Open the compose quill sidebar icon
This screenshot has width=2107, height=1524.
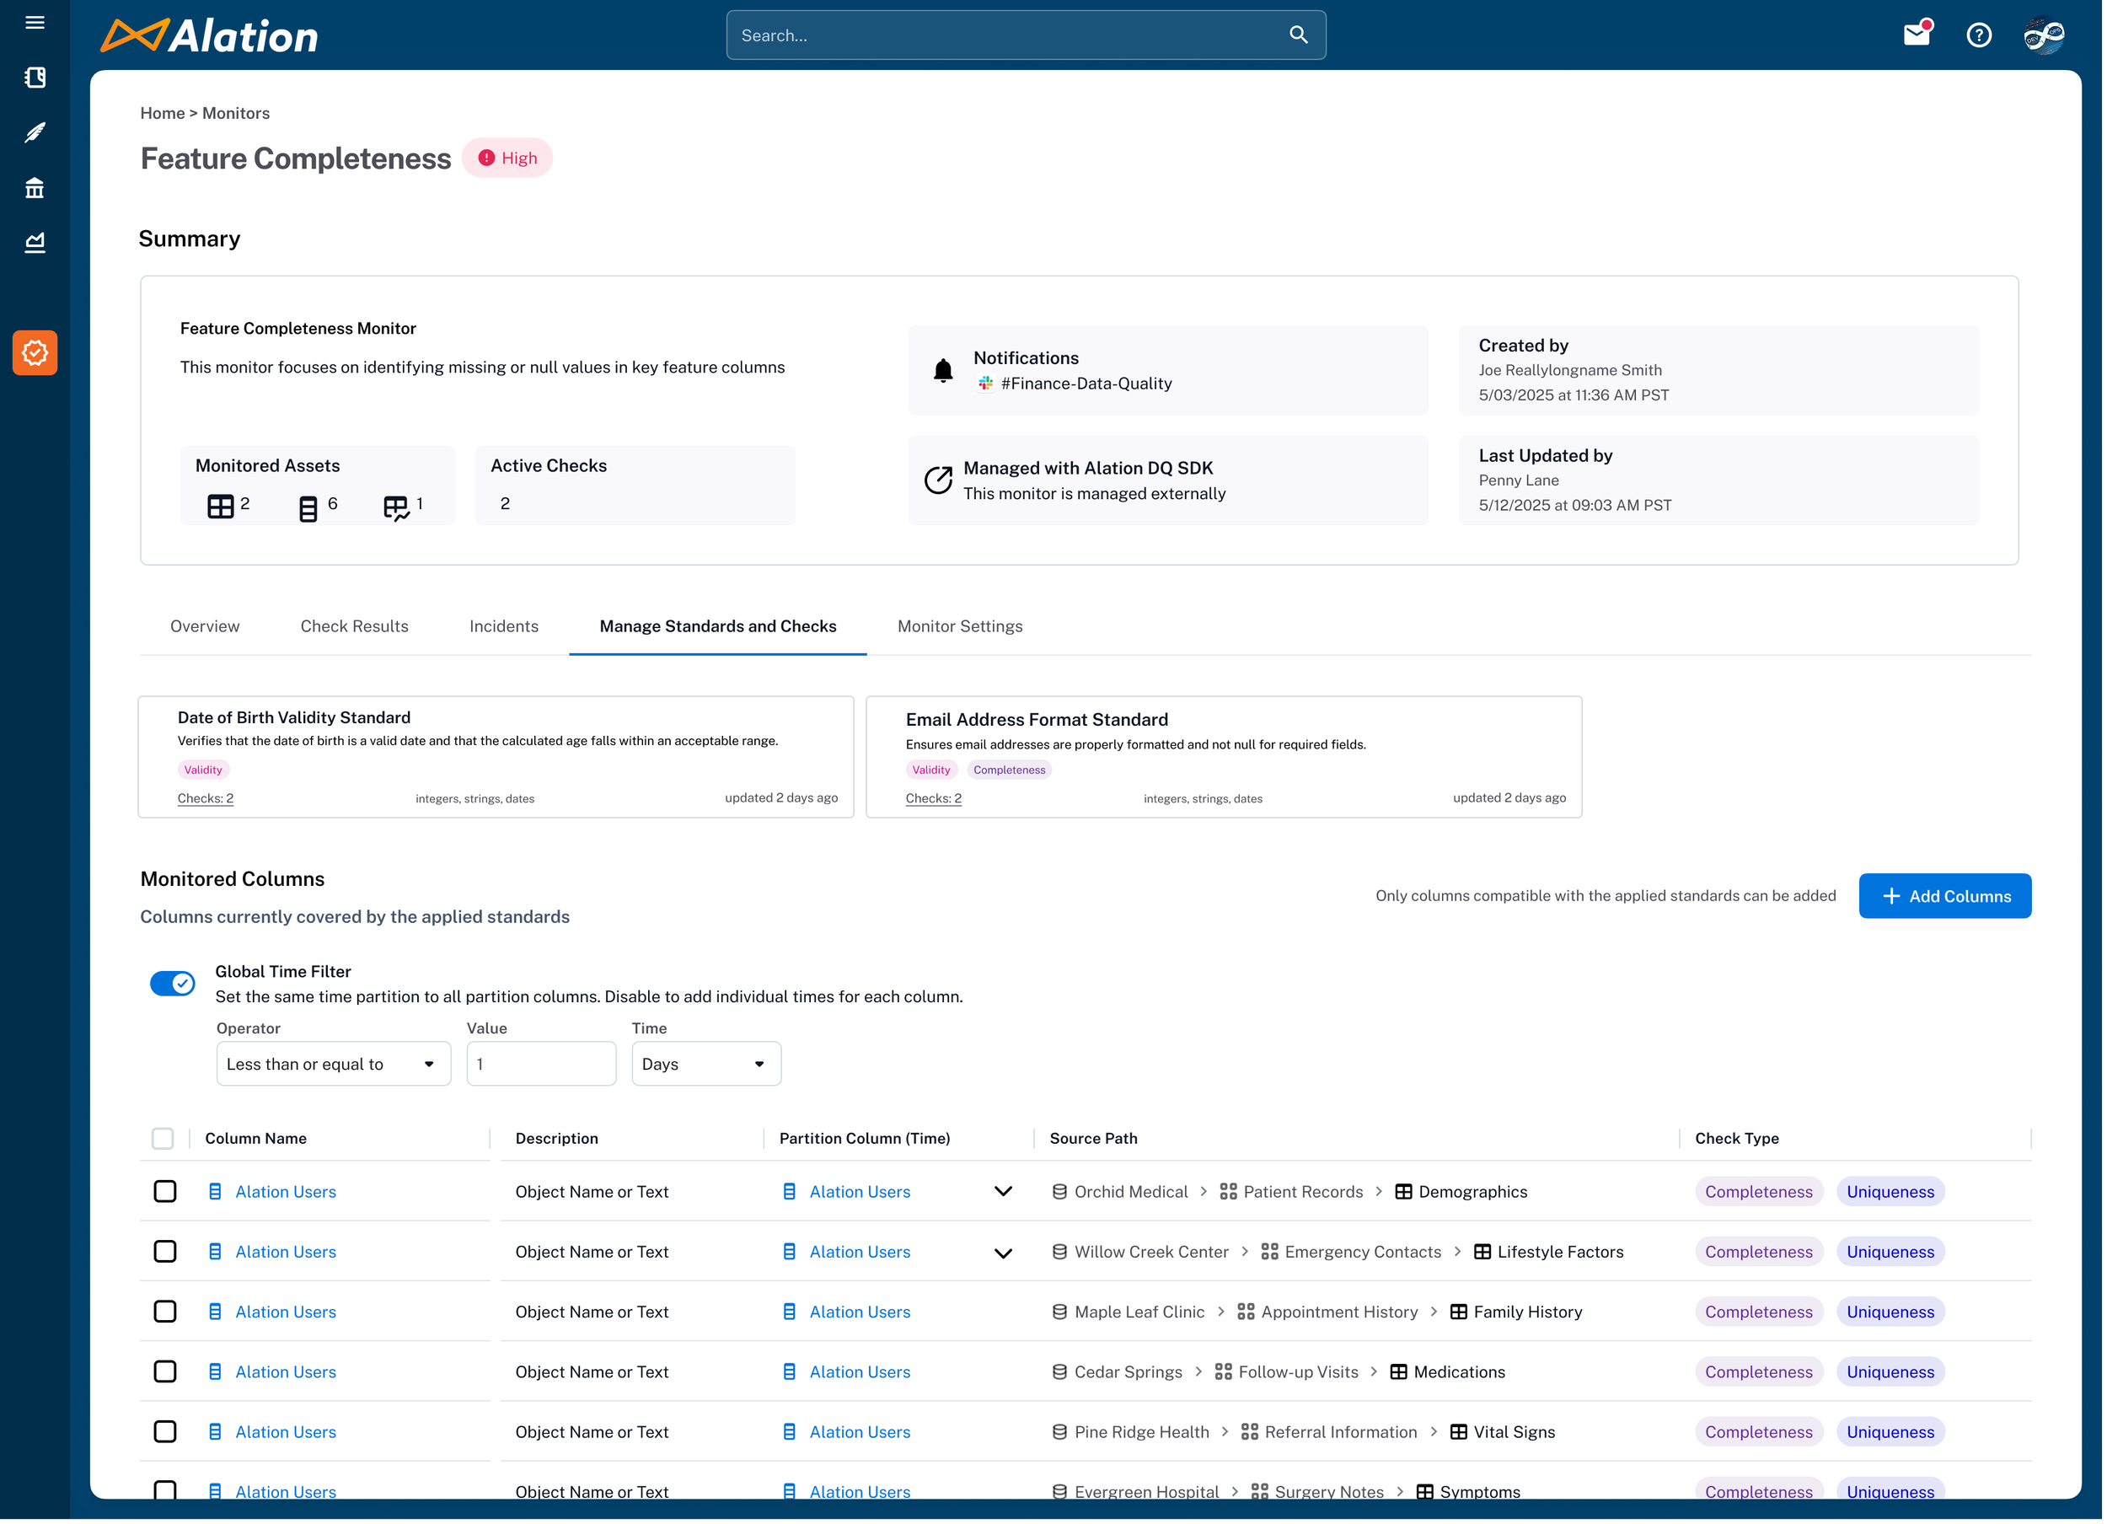35,133
